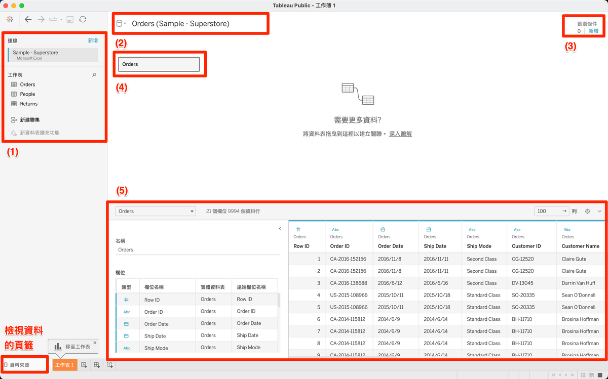Image resolution: width=608 pixels, height=379 pixels.
Task: Add a new worksheet
Action: (x=84, y=365)
